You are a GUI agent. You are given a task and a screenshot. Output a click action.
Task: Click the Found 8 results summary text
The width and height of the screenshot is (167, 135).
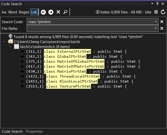78,37
